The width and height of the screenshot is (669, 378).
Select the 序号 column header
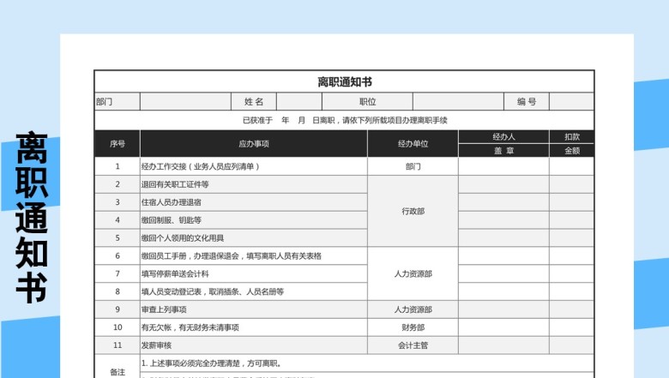pyautogui.click(x=118, y=144)
